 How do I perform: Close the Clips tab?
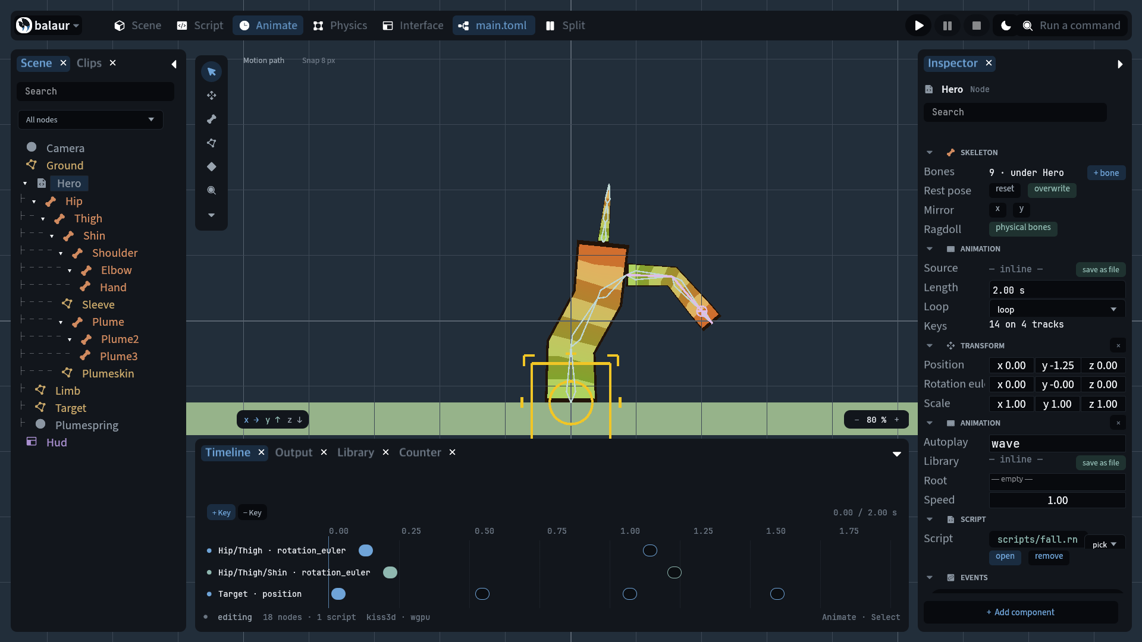pyautogui.click(x=112, y=63)
